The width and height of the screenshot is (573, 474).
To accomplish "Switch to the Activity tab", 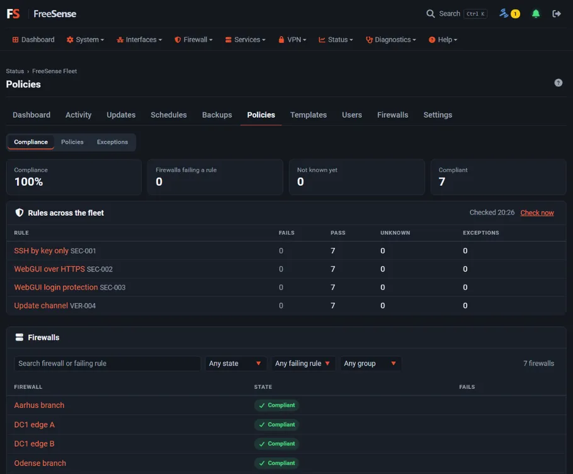I will [x=79, y=115].
